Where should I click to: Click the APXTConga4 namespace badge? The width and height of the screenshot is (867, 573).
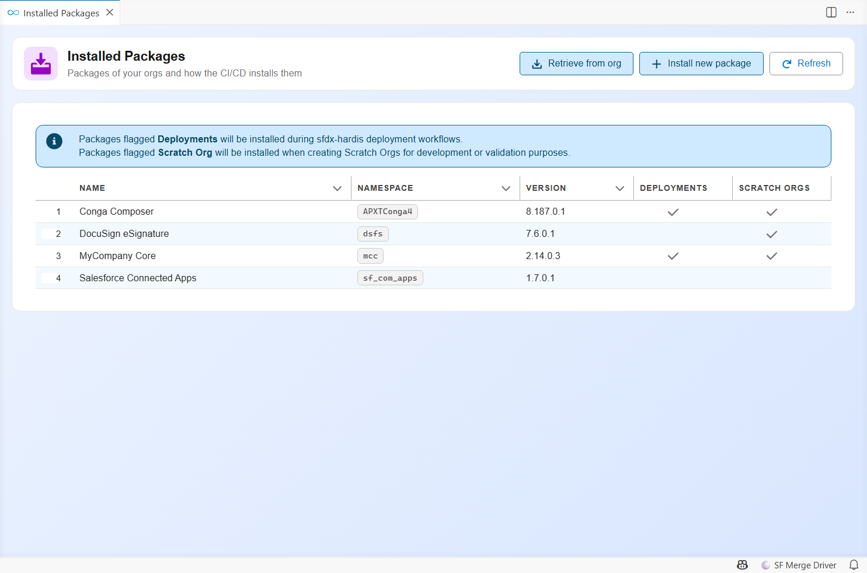(x=388, y=212)
